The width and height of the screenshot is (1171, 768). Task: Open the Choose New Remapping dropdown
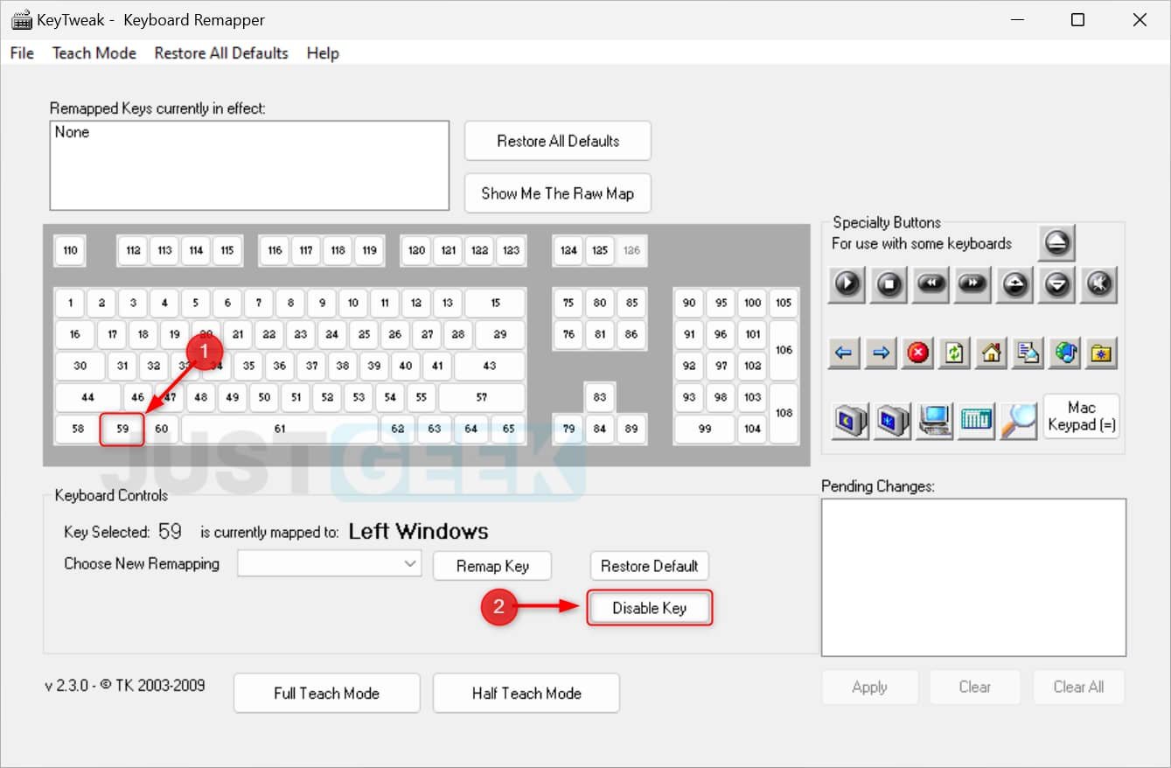tap(329, 563)
